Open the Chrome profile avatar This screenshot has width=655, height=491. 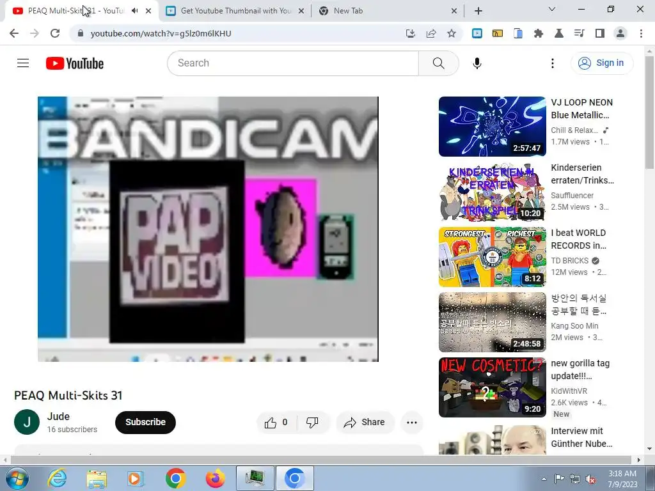620,33
